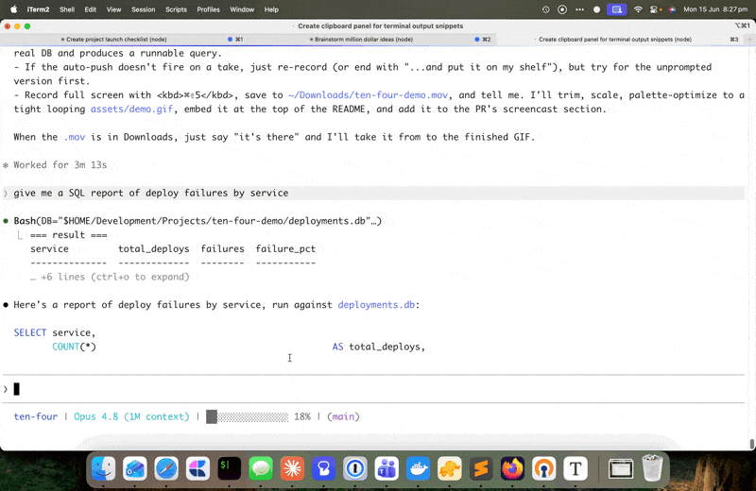This screenshot has width=756, height=491.
Task: Open Sublime Text from the Dock
Action: 481,468
